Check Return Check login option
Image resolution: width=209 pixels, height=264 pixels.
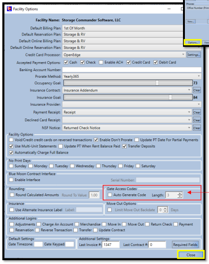(147, 224)
